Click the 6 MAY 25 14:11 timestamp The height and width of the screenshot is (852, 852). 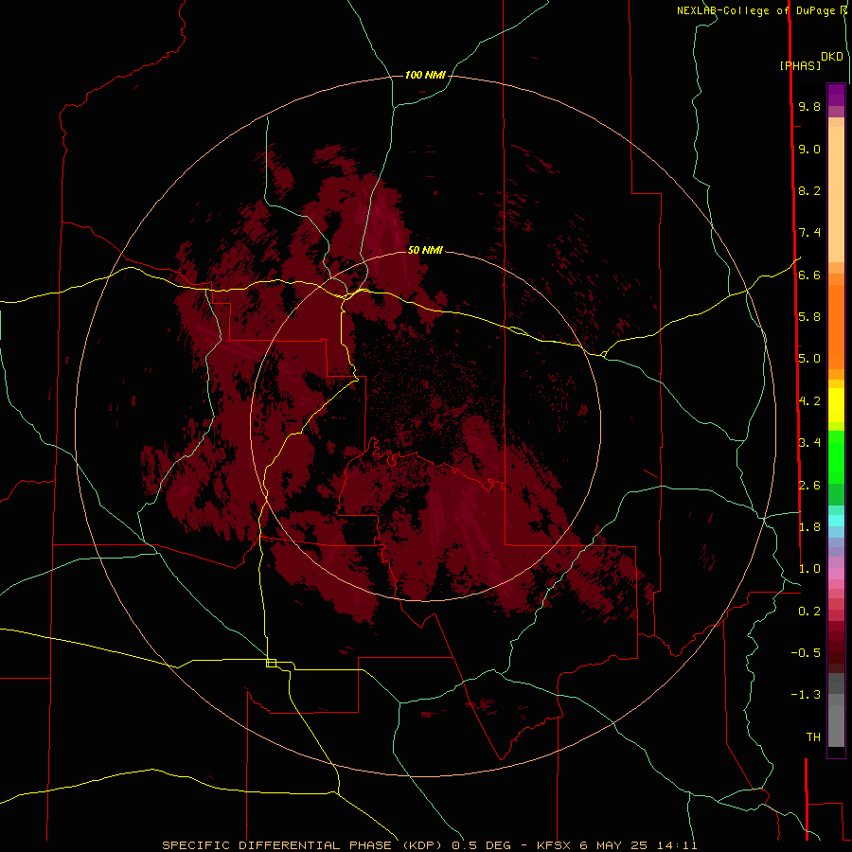[x=638, y=845]
